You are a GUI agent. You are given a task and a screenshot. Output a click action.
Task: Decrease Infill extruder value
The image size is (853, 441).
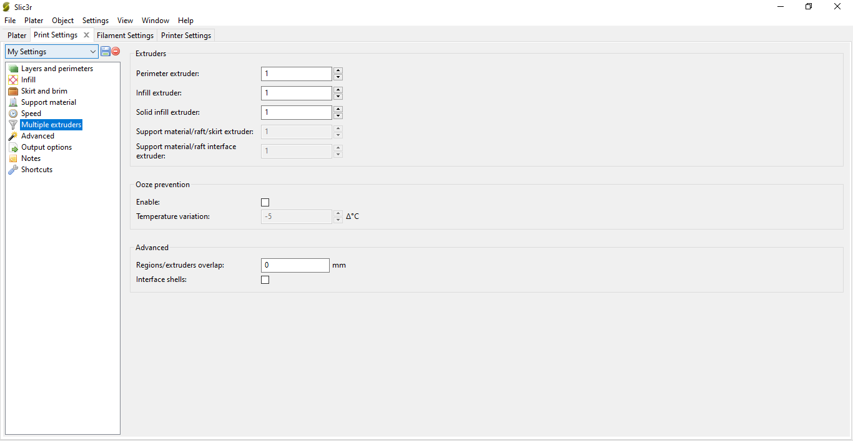coord(338,97)
